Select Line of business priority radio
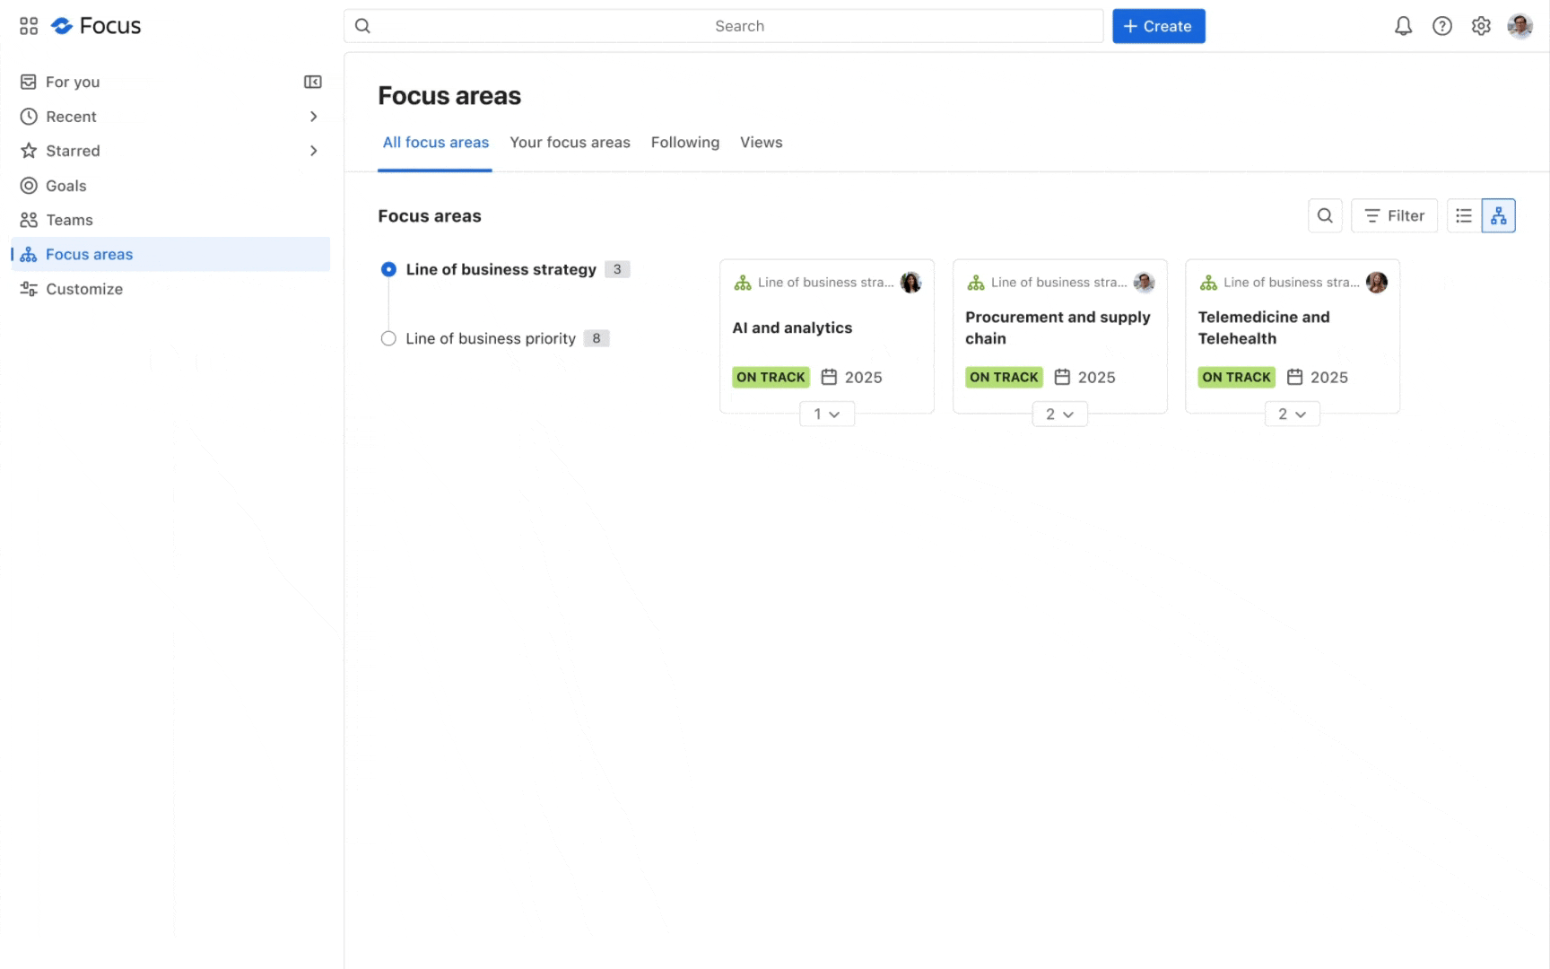Image resolution: width=1550 pixels, height=969 pixels. (x=388, y=338)
